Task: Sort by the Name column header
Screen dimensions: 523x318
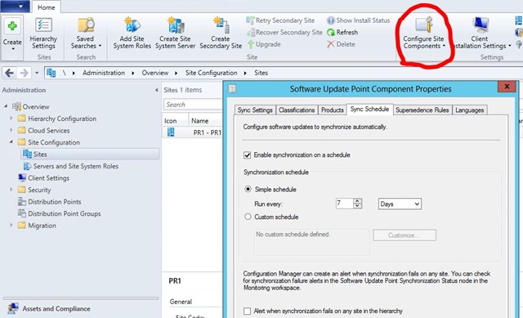Action: (x=205, y=121)
